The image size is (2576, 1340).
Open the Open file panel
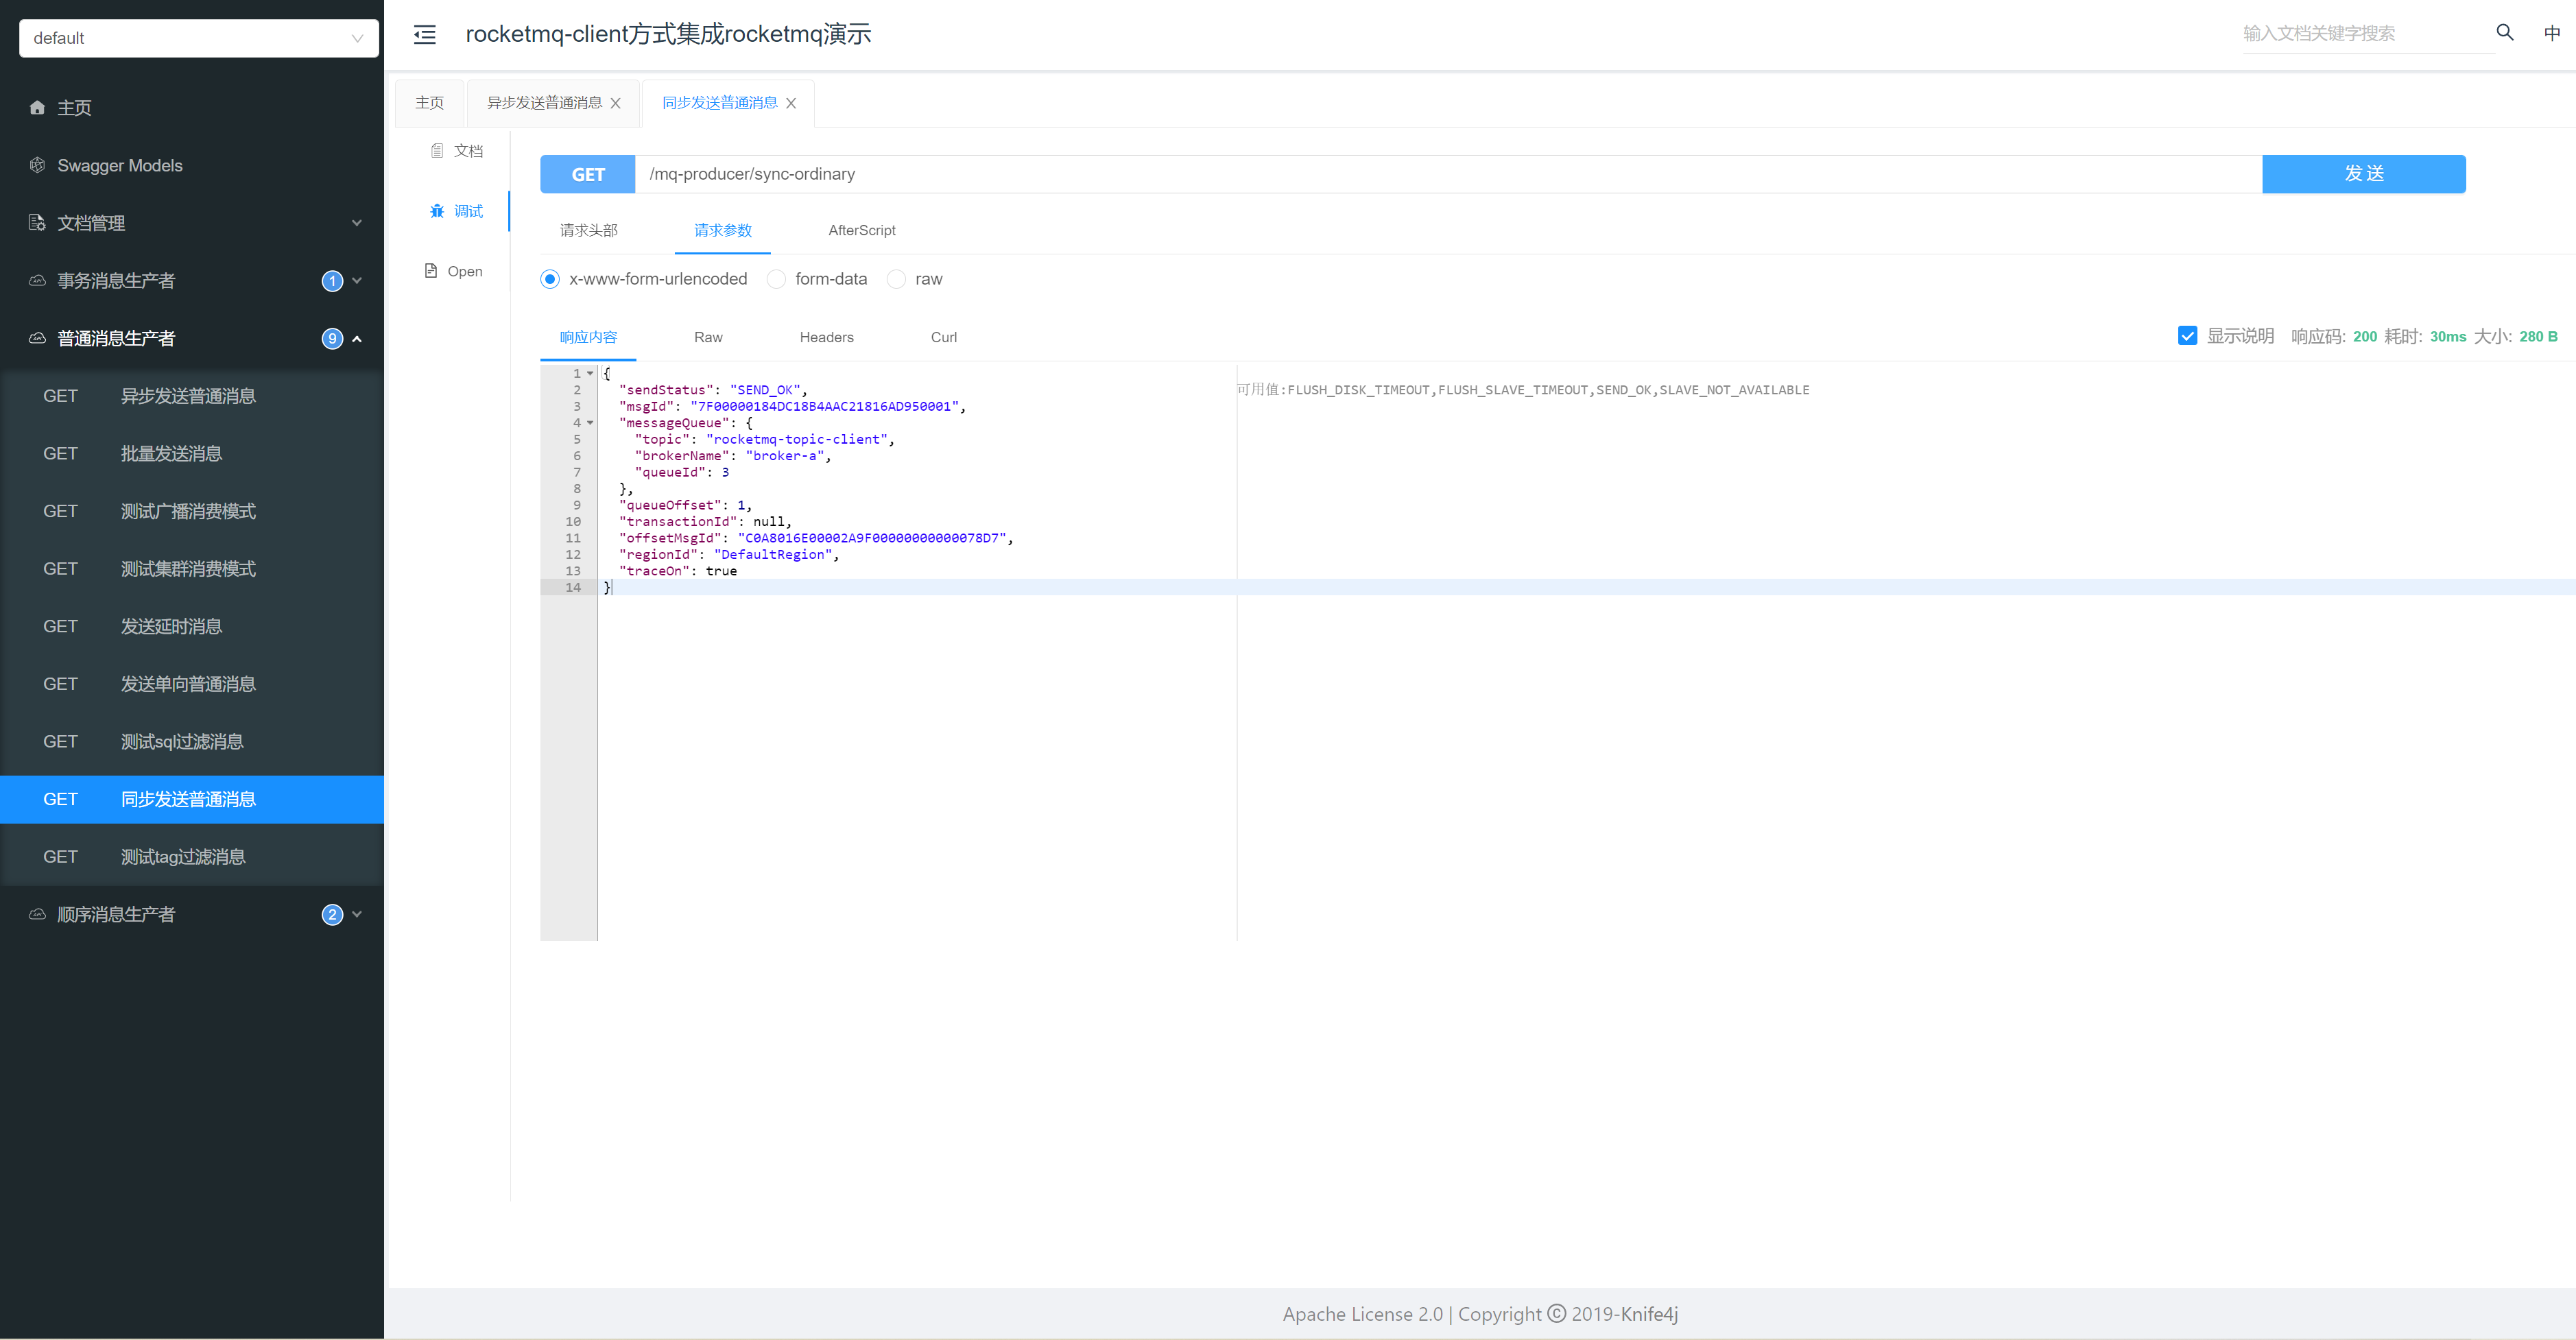[x=453, y=271]
